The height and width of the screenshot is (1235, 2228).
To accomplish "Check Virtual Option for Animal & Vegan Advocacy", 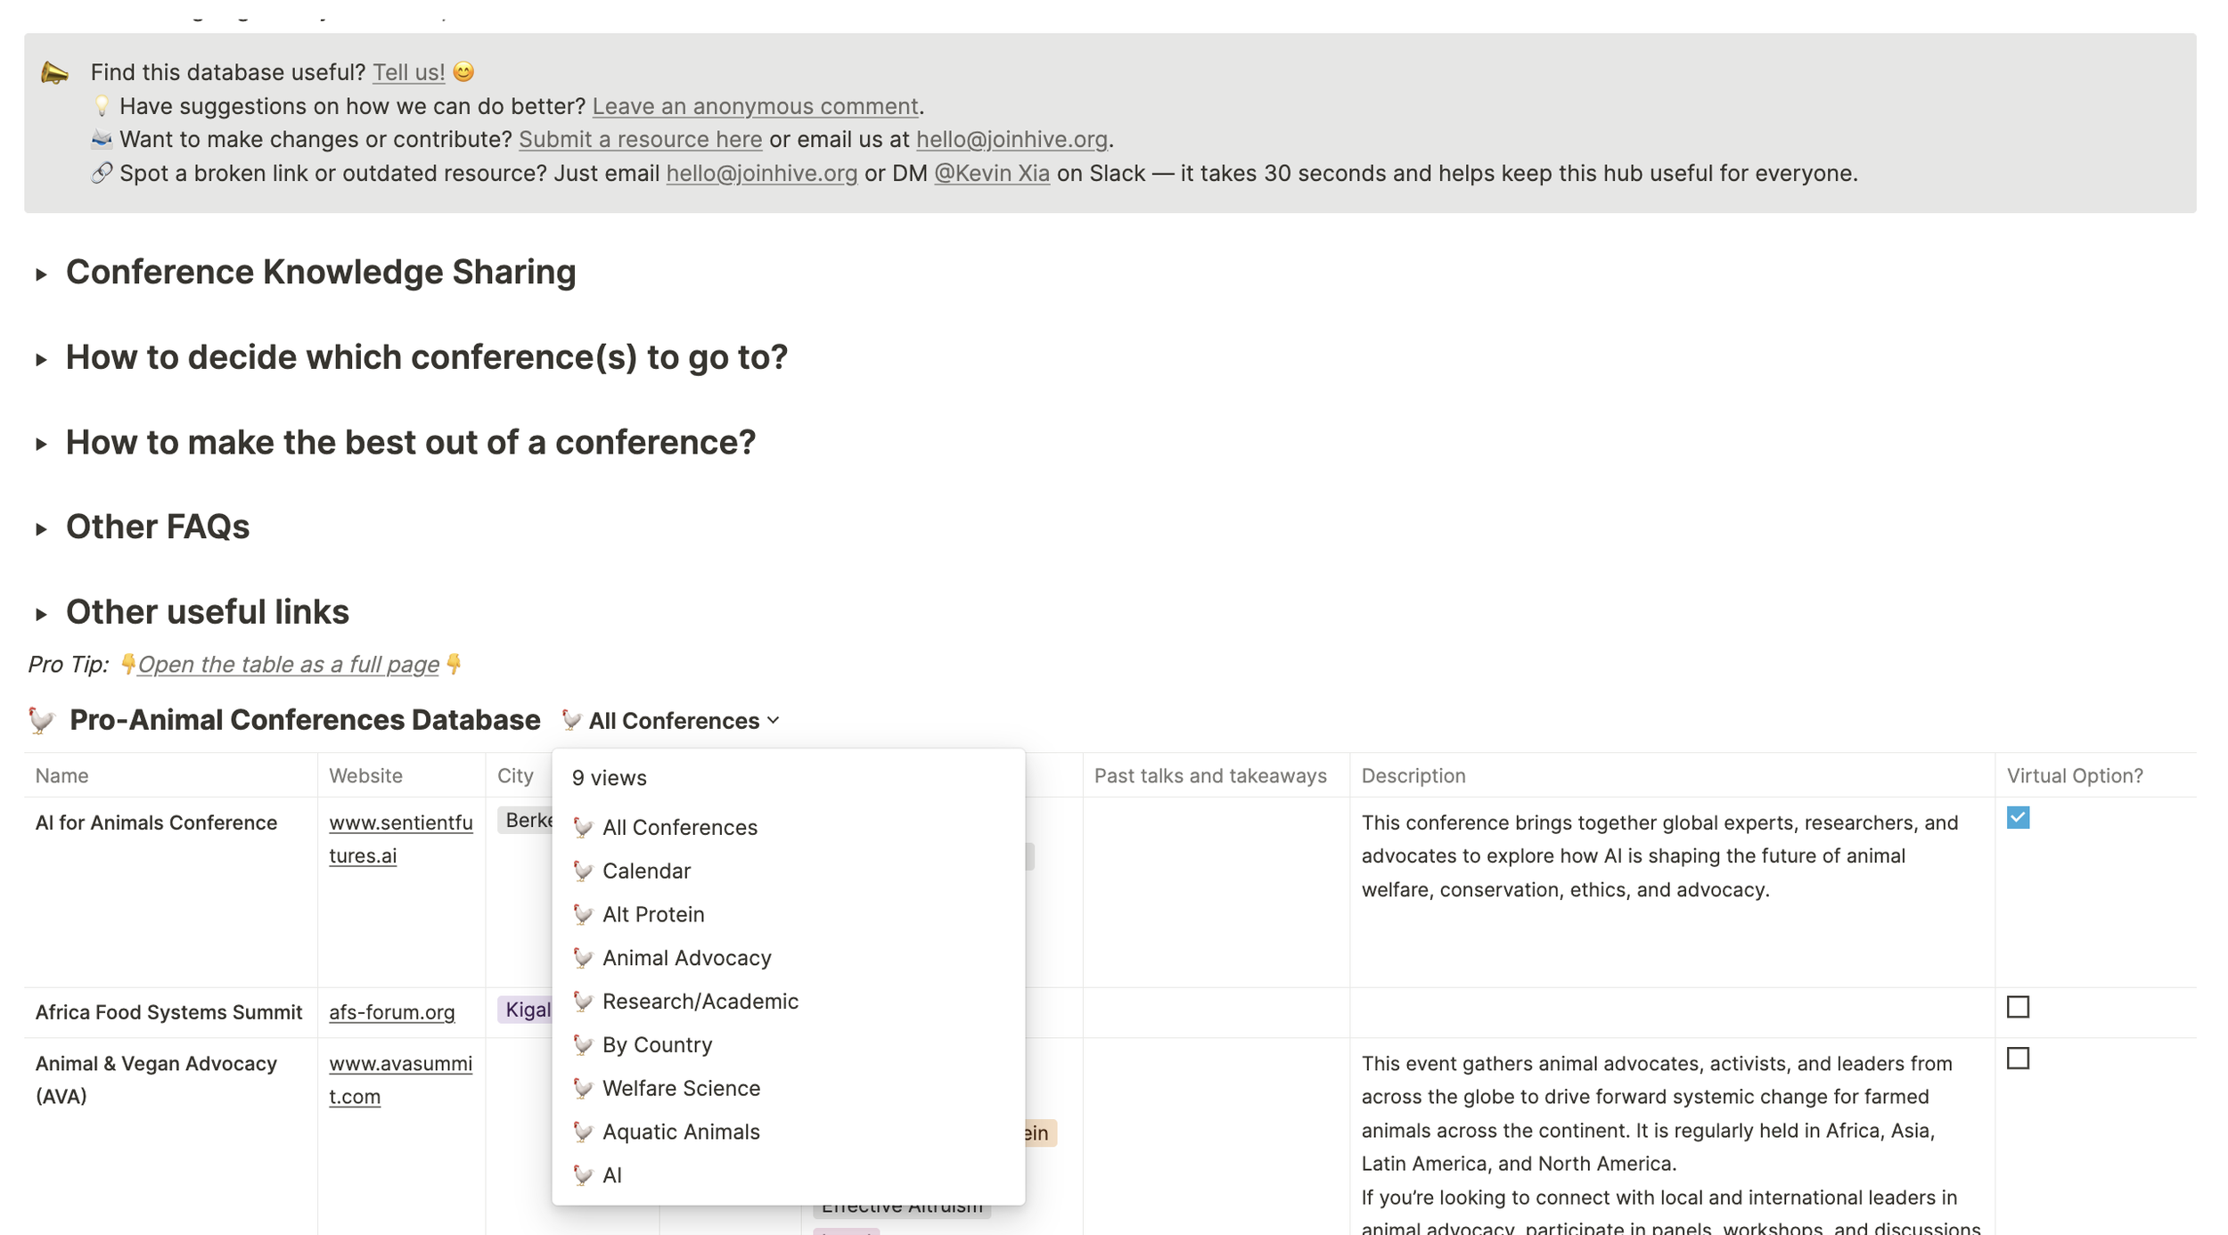I will [x=2018, y=1059].
